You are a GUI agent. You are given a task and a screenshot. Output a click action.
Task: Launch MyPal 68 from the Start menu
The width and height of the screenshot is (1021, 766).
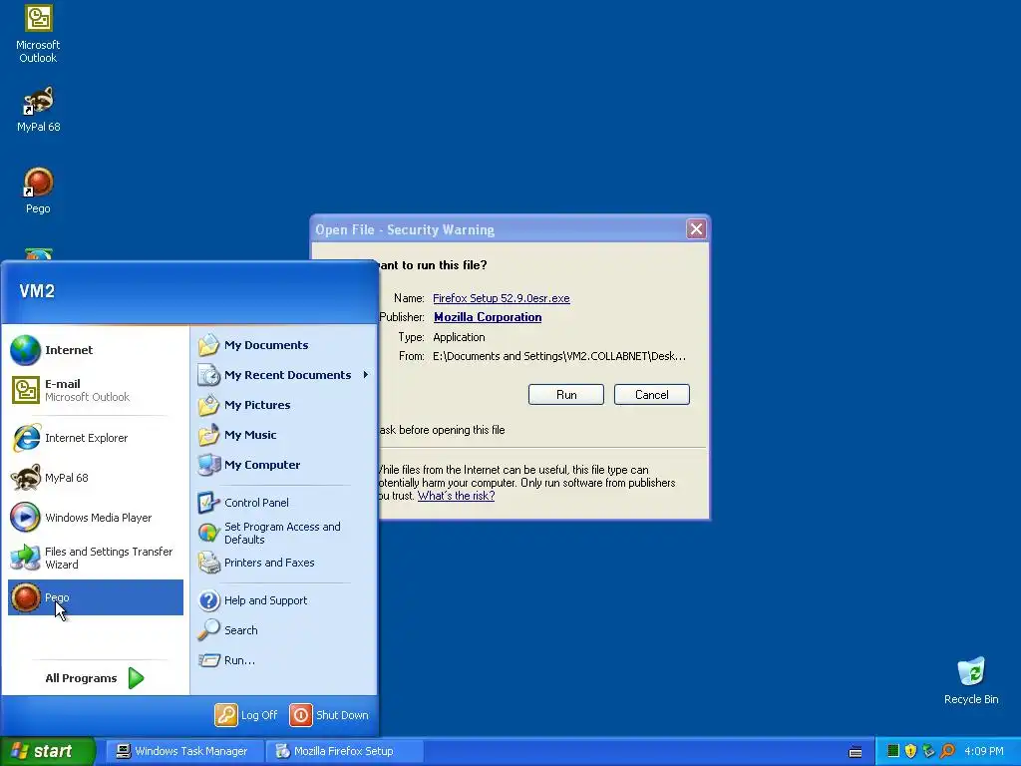click(x=95, y=478)
